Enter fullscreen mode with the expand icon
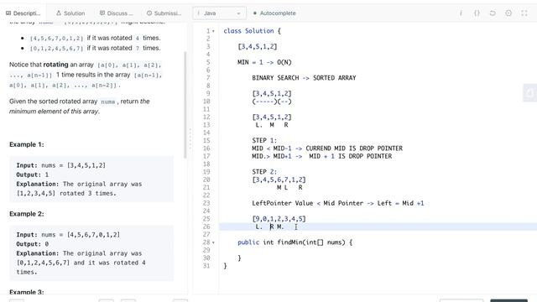537x302 pixels. pyautogui.click(x=524, y=13)
